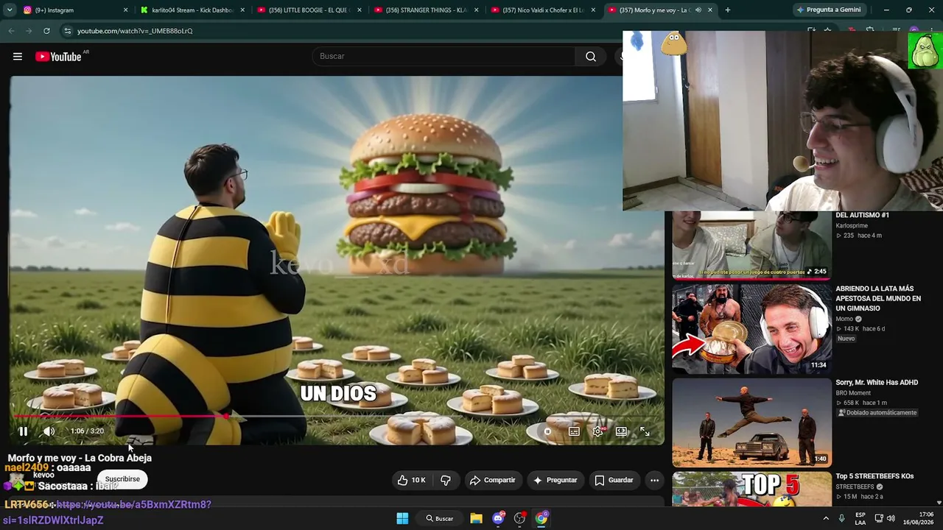Open the Chrome tab search dropdown
The width and height of the screenshot is (943, 530).
click(x=10, y=10)
